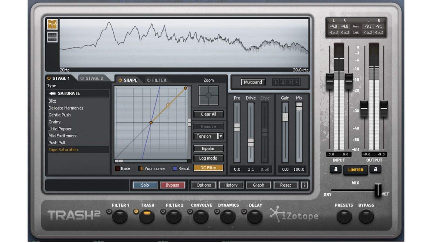Select the Push Pull type
This screenshot has height=243, width=432.
pyautogui.click(x=78, y=143)
